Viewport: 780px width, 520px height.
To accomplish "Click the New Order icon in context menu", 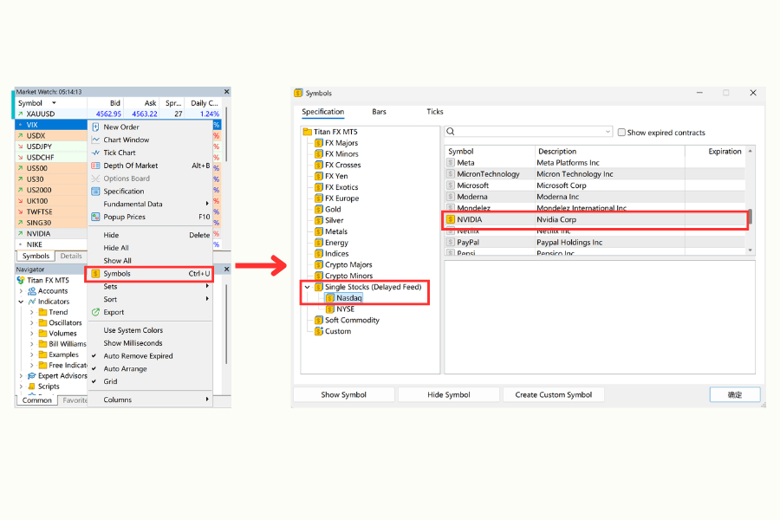I will [x=95, y=127].
